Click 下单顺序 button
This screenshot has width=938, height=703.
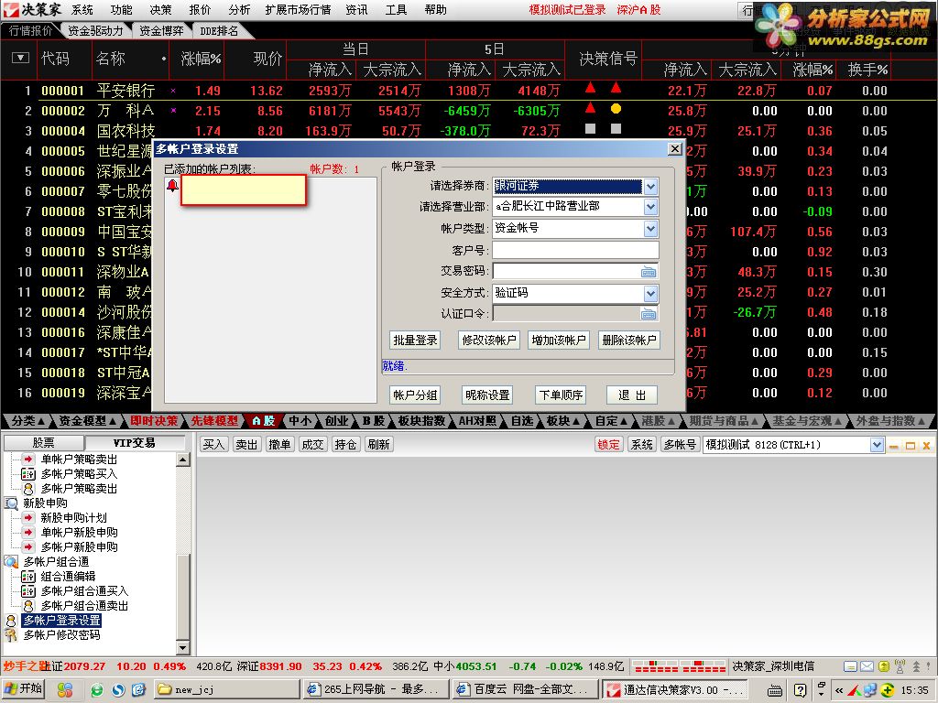pyautogui.click(x=561, y=395)
